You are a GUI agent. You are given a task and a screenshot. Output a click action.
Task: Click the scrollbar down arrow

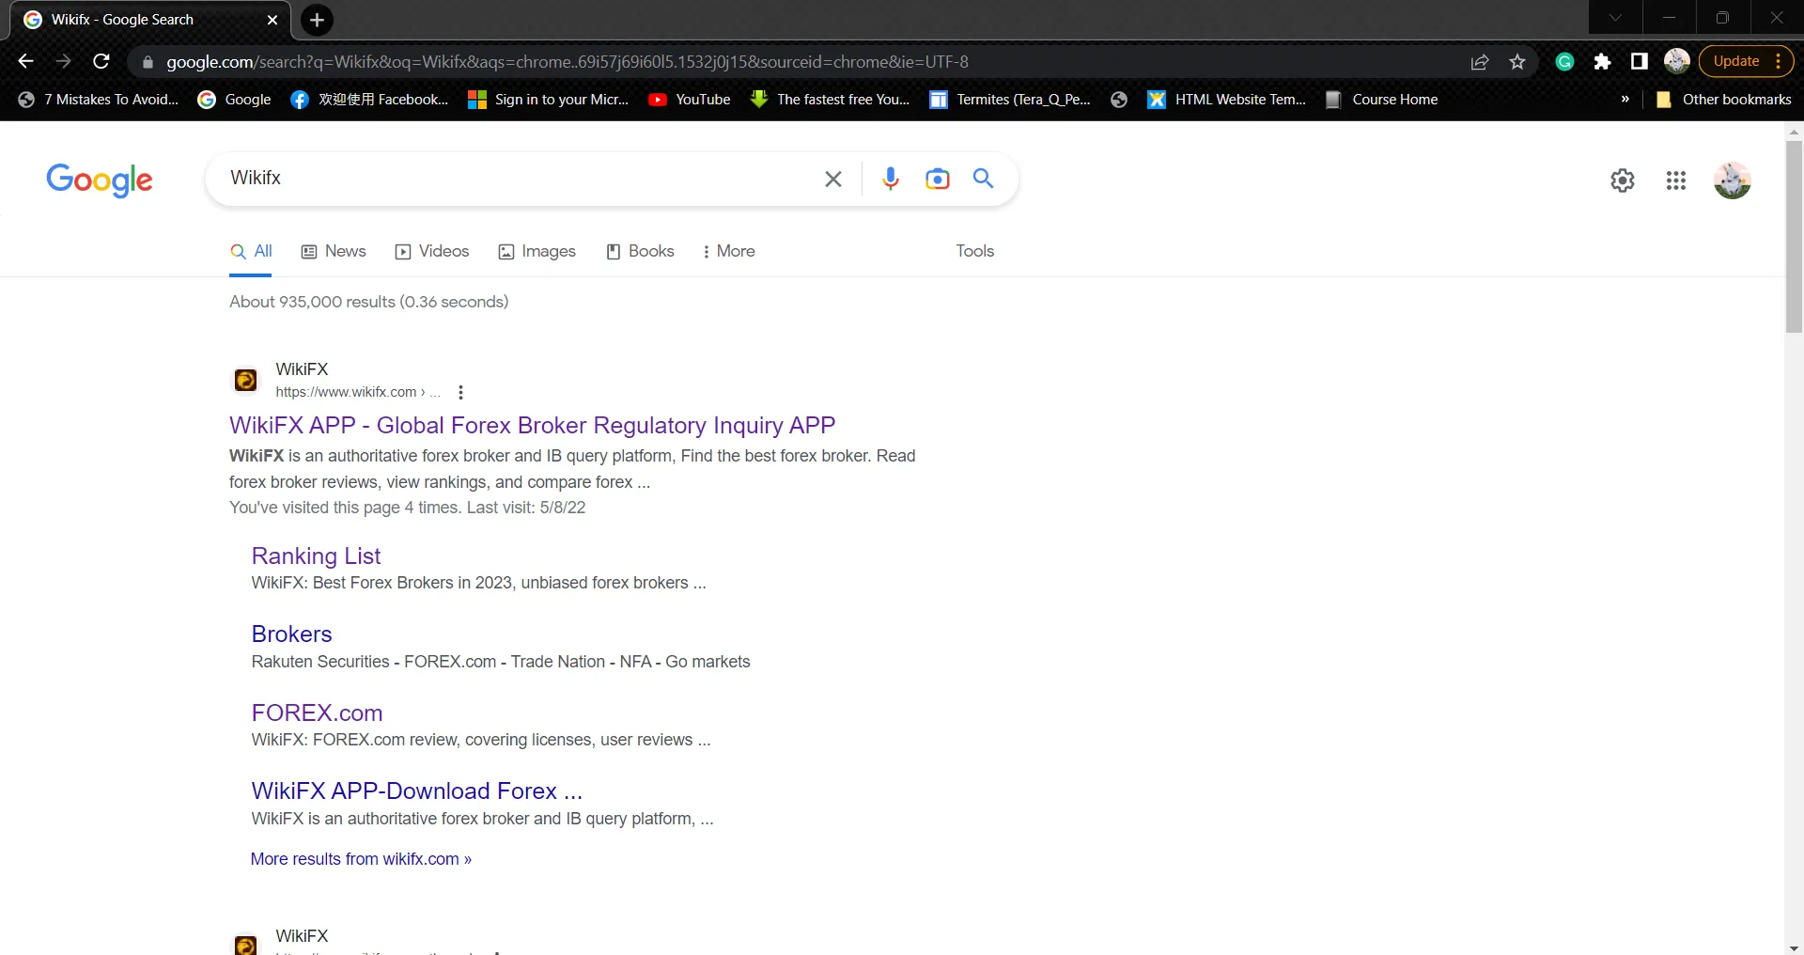tap(1794, 947)
